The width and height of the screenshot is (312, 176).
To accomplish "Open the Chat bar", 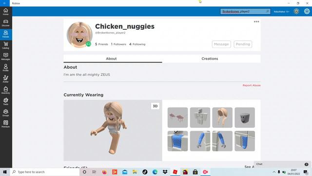I will click(283, 164).
